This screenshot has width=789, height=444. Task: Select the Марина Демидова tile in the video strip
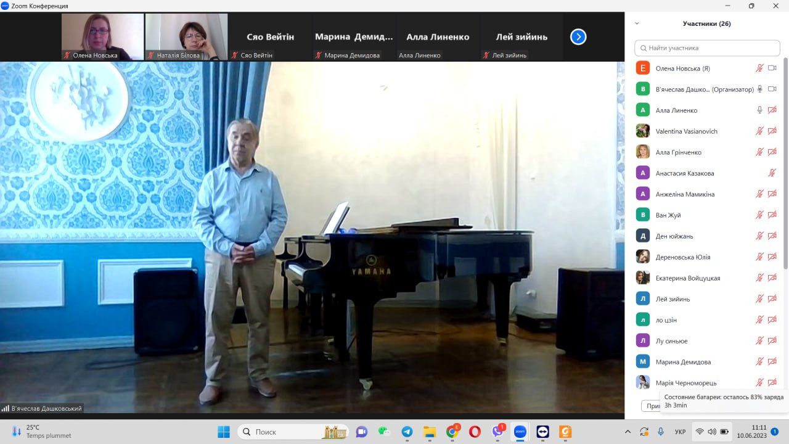[354, 37]
